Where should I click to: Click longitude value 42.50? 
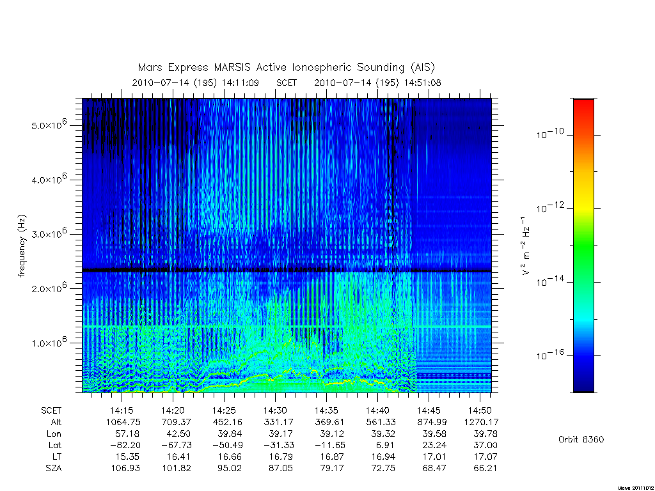(x=179, y=434)
